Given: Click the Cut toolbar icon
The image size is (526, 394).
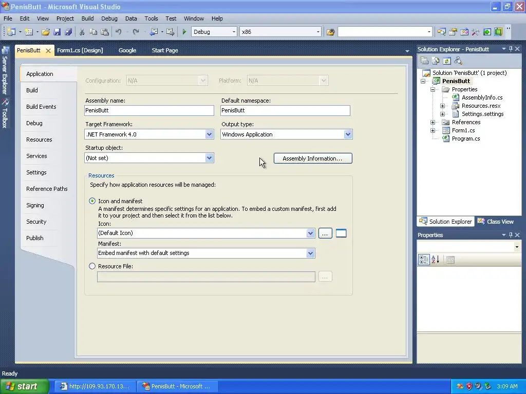Looking at the screenshot, I should [x=82, y=32].
